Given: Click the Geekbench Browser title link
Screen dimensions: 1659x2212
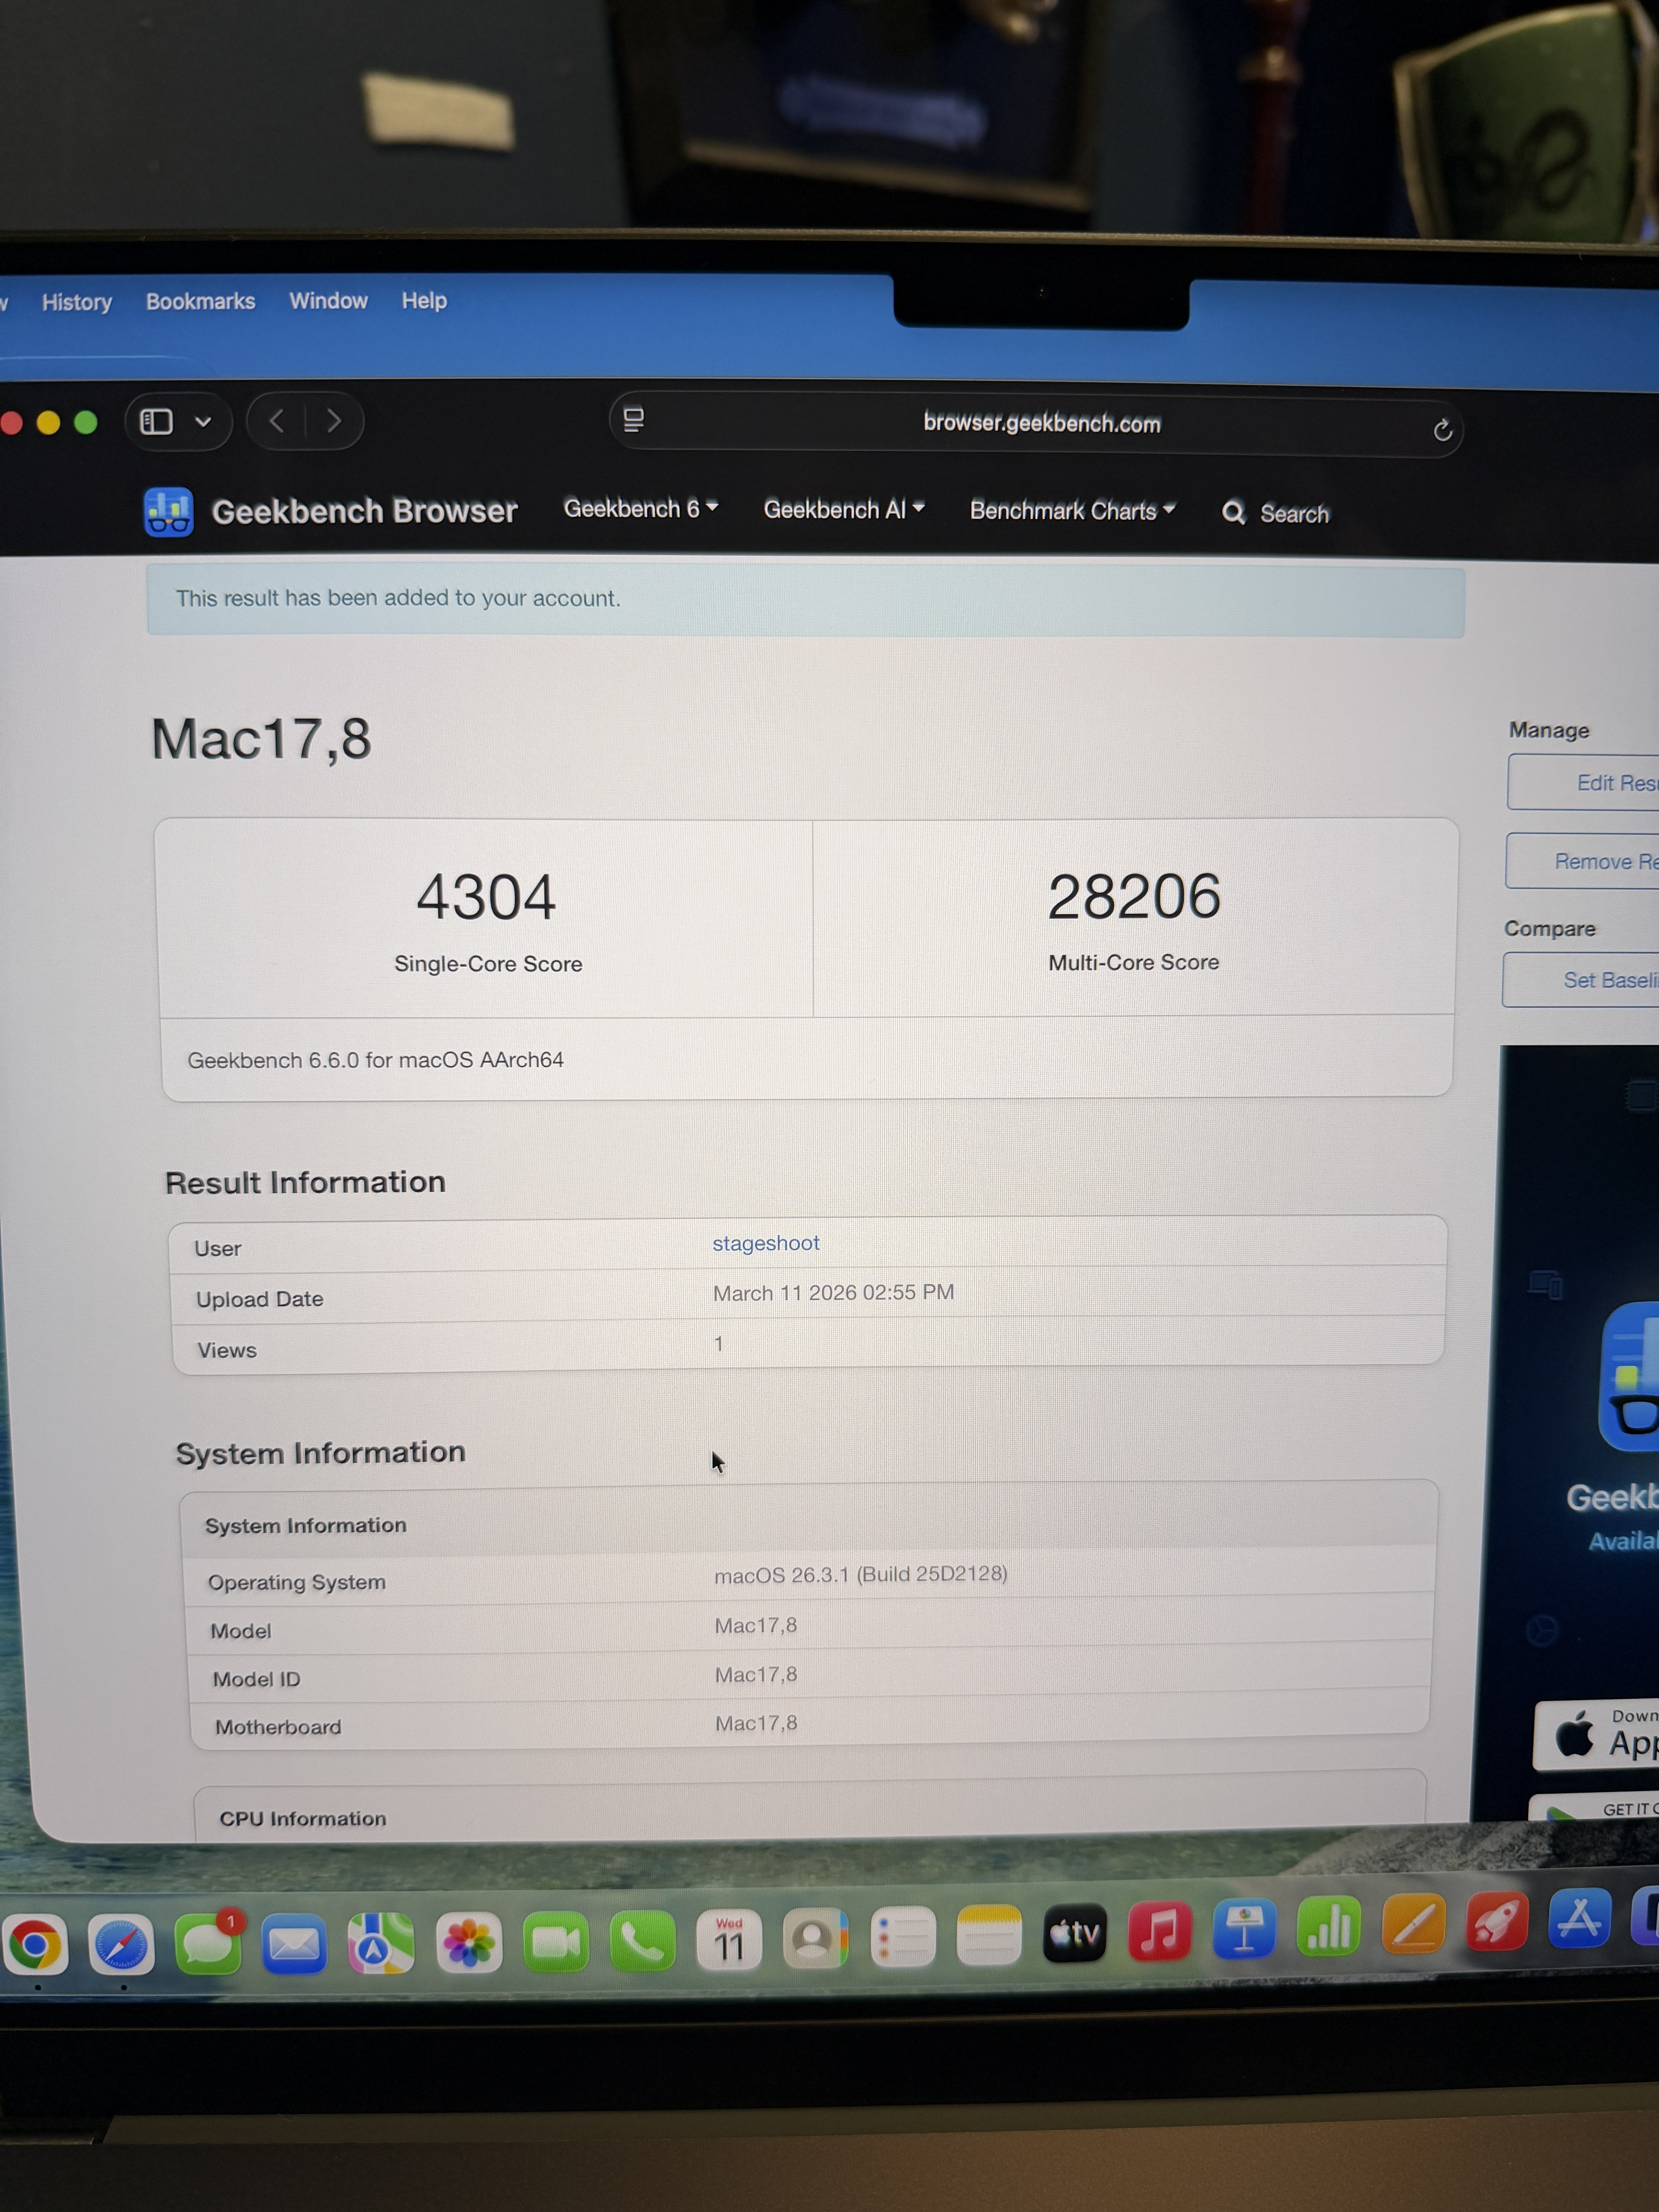Looking at the screenshot, I should pyautogui.click(x=365, y=511).
